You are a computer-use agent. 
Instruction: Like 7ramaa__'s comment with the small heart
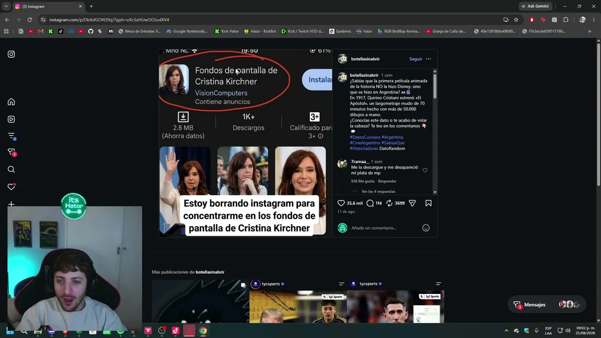point(425,170)
